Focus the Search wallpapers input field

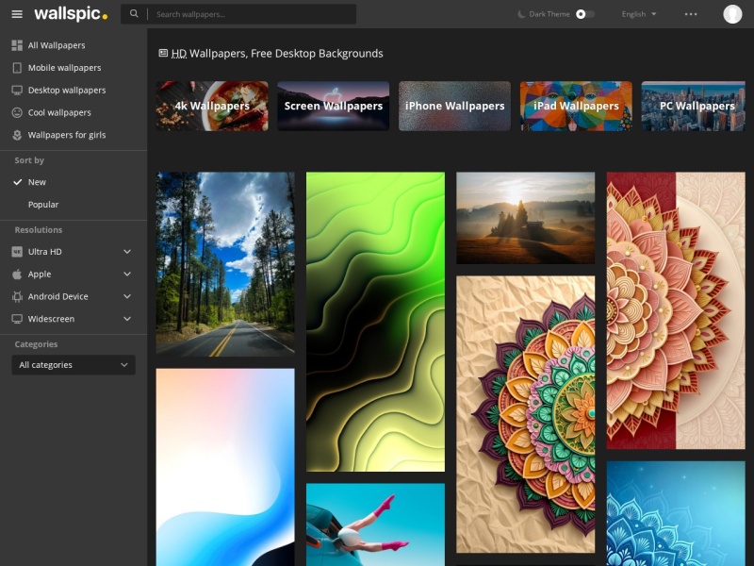tap(254, 14)
